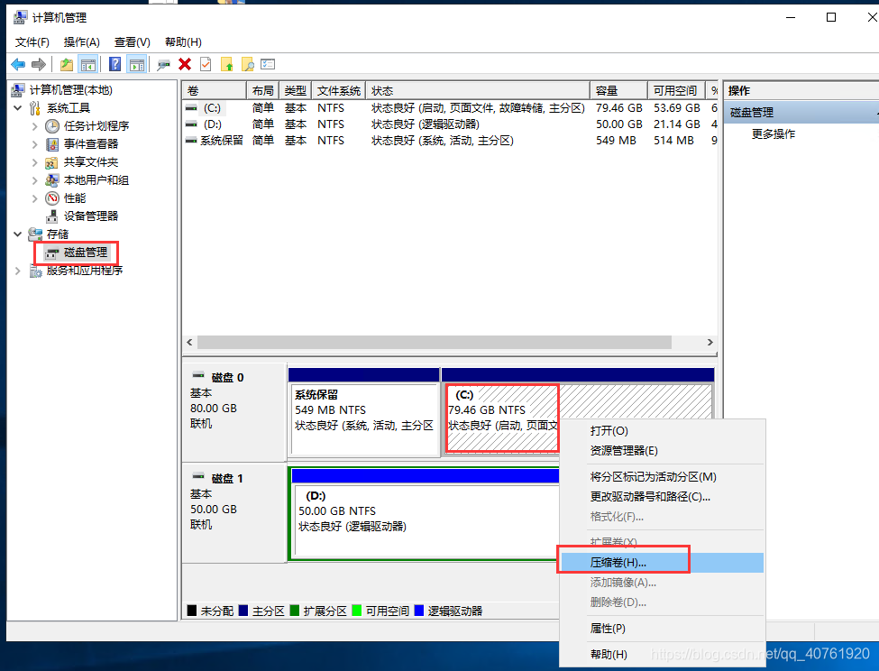Expand the 共享文件夹 node arrow
The image size is (879, 671).
35,162
